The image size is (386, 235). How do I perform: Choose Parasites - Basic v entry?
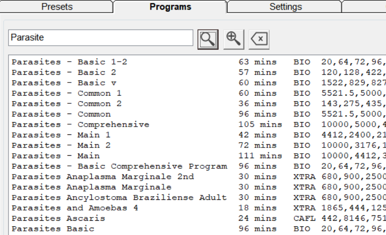64,83
